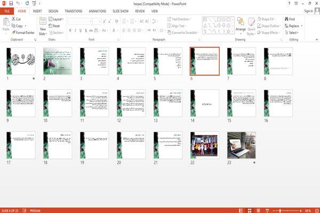Select the Format Painter tool
This screenshot has width=320, height=213.
23,33
